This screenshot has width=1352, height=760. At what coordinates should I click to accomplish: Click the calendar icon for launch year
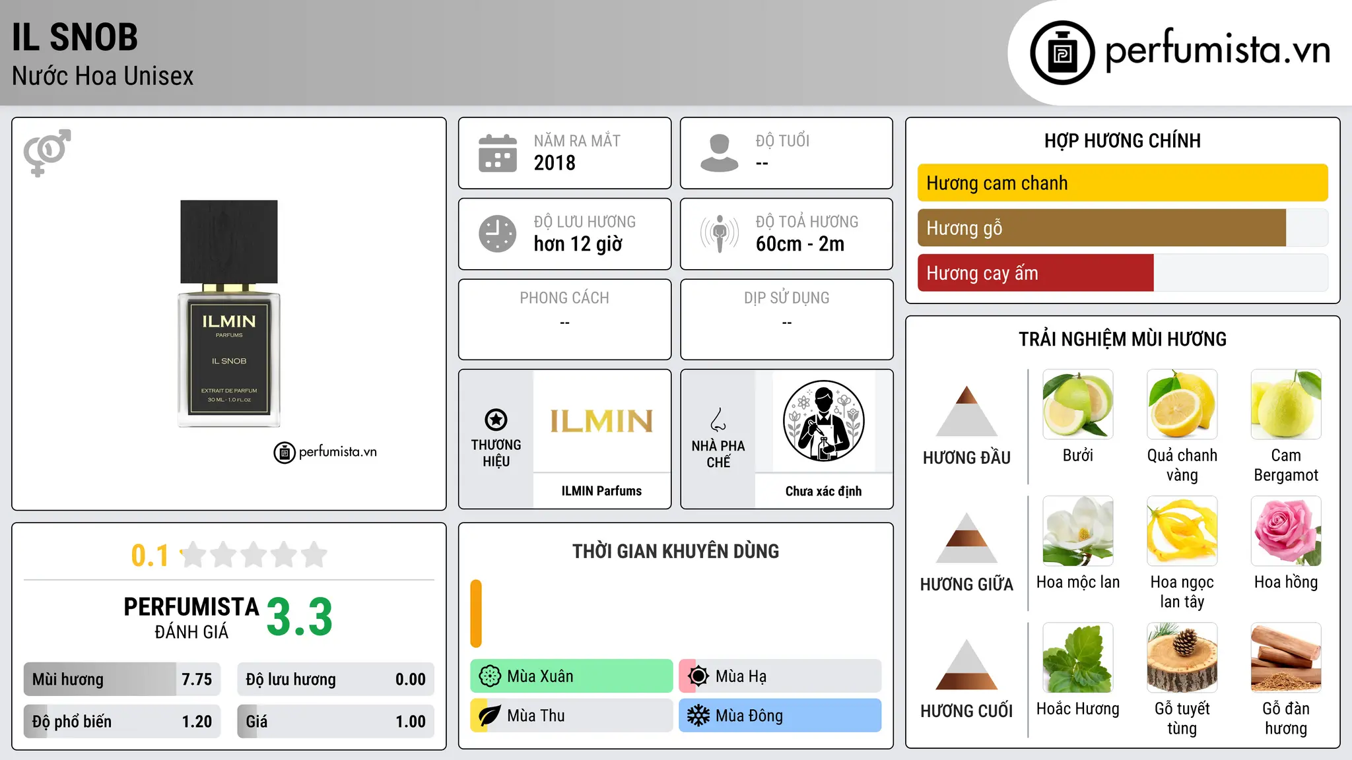click(x=498, y=153)
